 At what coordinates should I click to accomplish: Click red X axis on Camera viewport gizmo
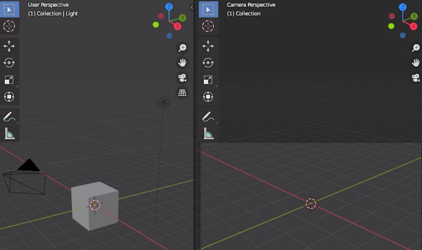[413, 26]
